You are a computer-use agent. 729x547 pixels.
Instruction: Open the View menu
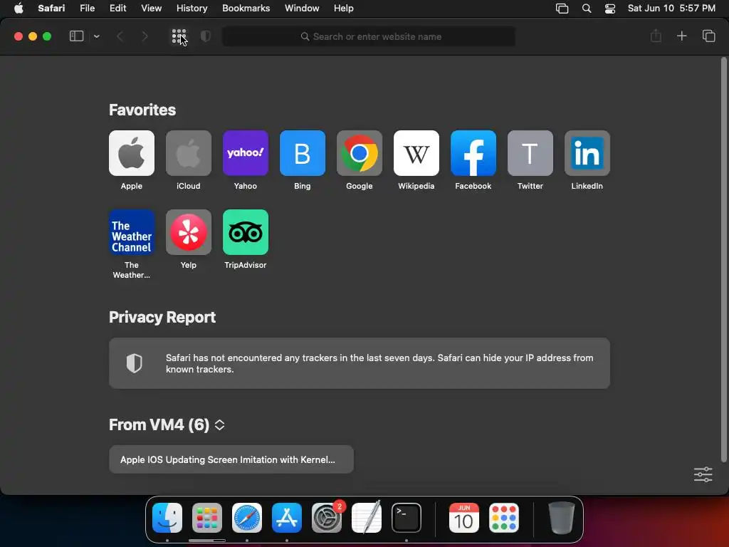151,9
